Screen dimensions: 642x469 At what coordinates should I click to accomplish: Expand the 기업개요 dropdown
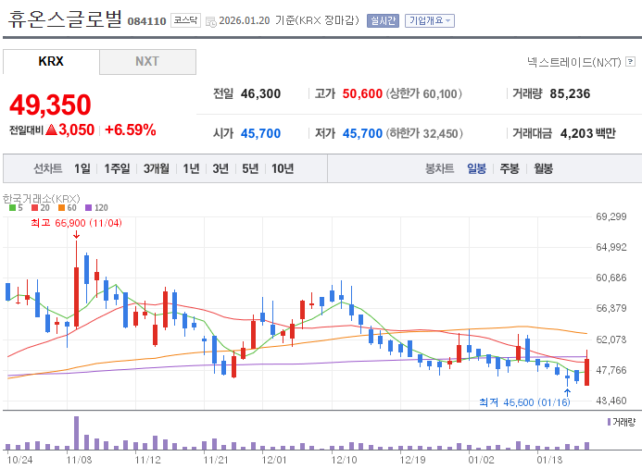(x=430, y=20)
